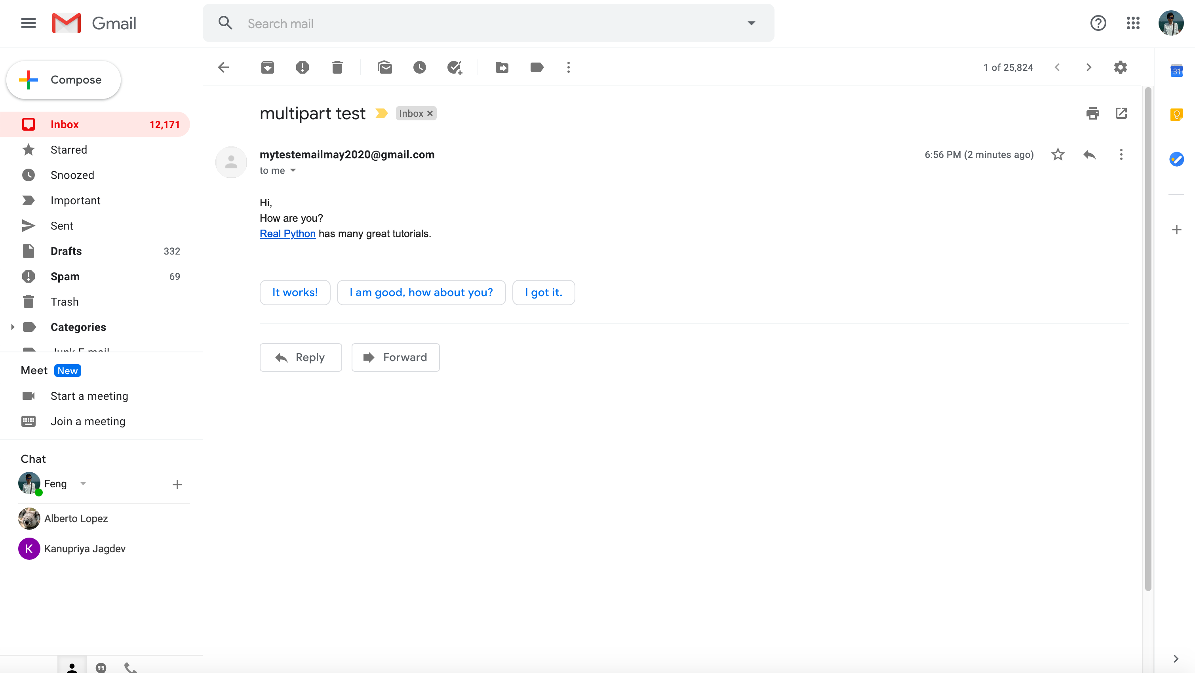Image resolution: width=1195 pixels, height=673 pixels.
Task: Report the email as spam
Action: pyautogui.click(x=302, y=67)
